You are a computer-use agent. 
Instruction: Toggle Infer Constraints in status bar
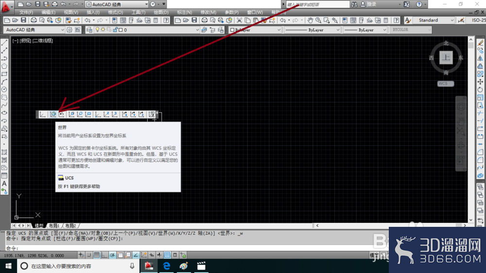(x=81, y=255)
